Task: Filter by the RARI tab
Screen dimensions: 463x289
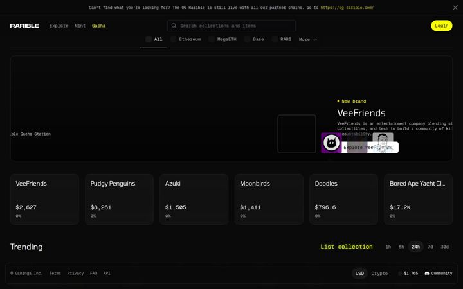Action: pyautogui.click(x=282, y=40)
